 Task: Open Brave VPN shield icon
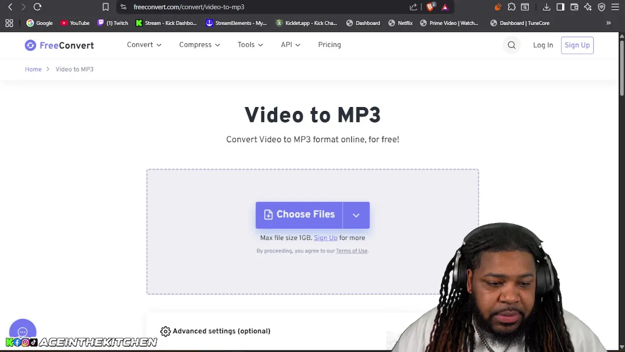pyautogui.click(x=602, y=7)
